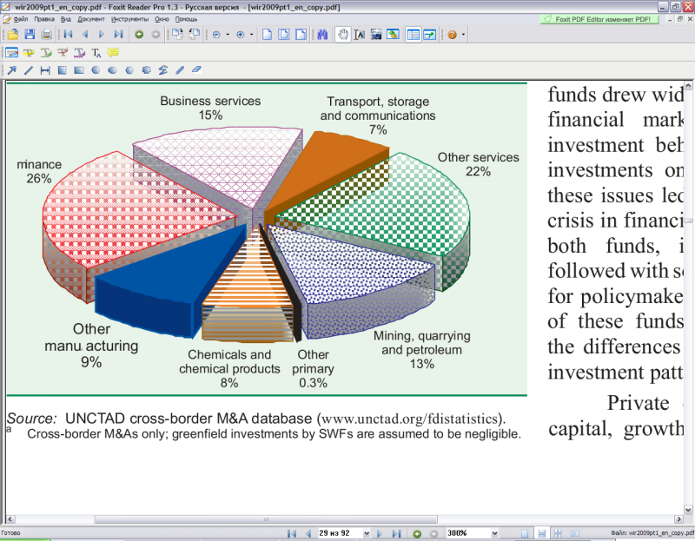Expand the zoom-in button dropdown arrow

click(251, 35)
